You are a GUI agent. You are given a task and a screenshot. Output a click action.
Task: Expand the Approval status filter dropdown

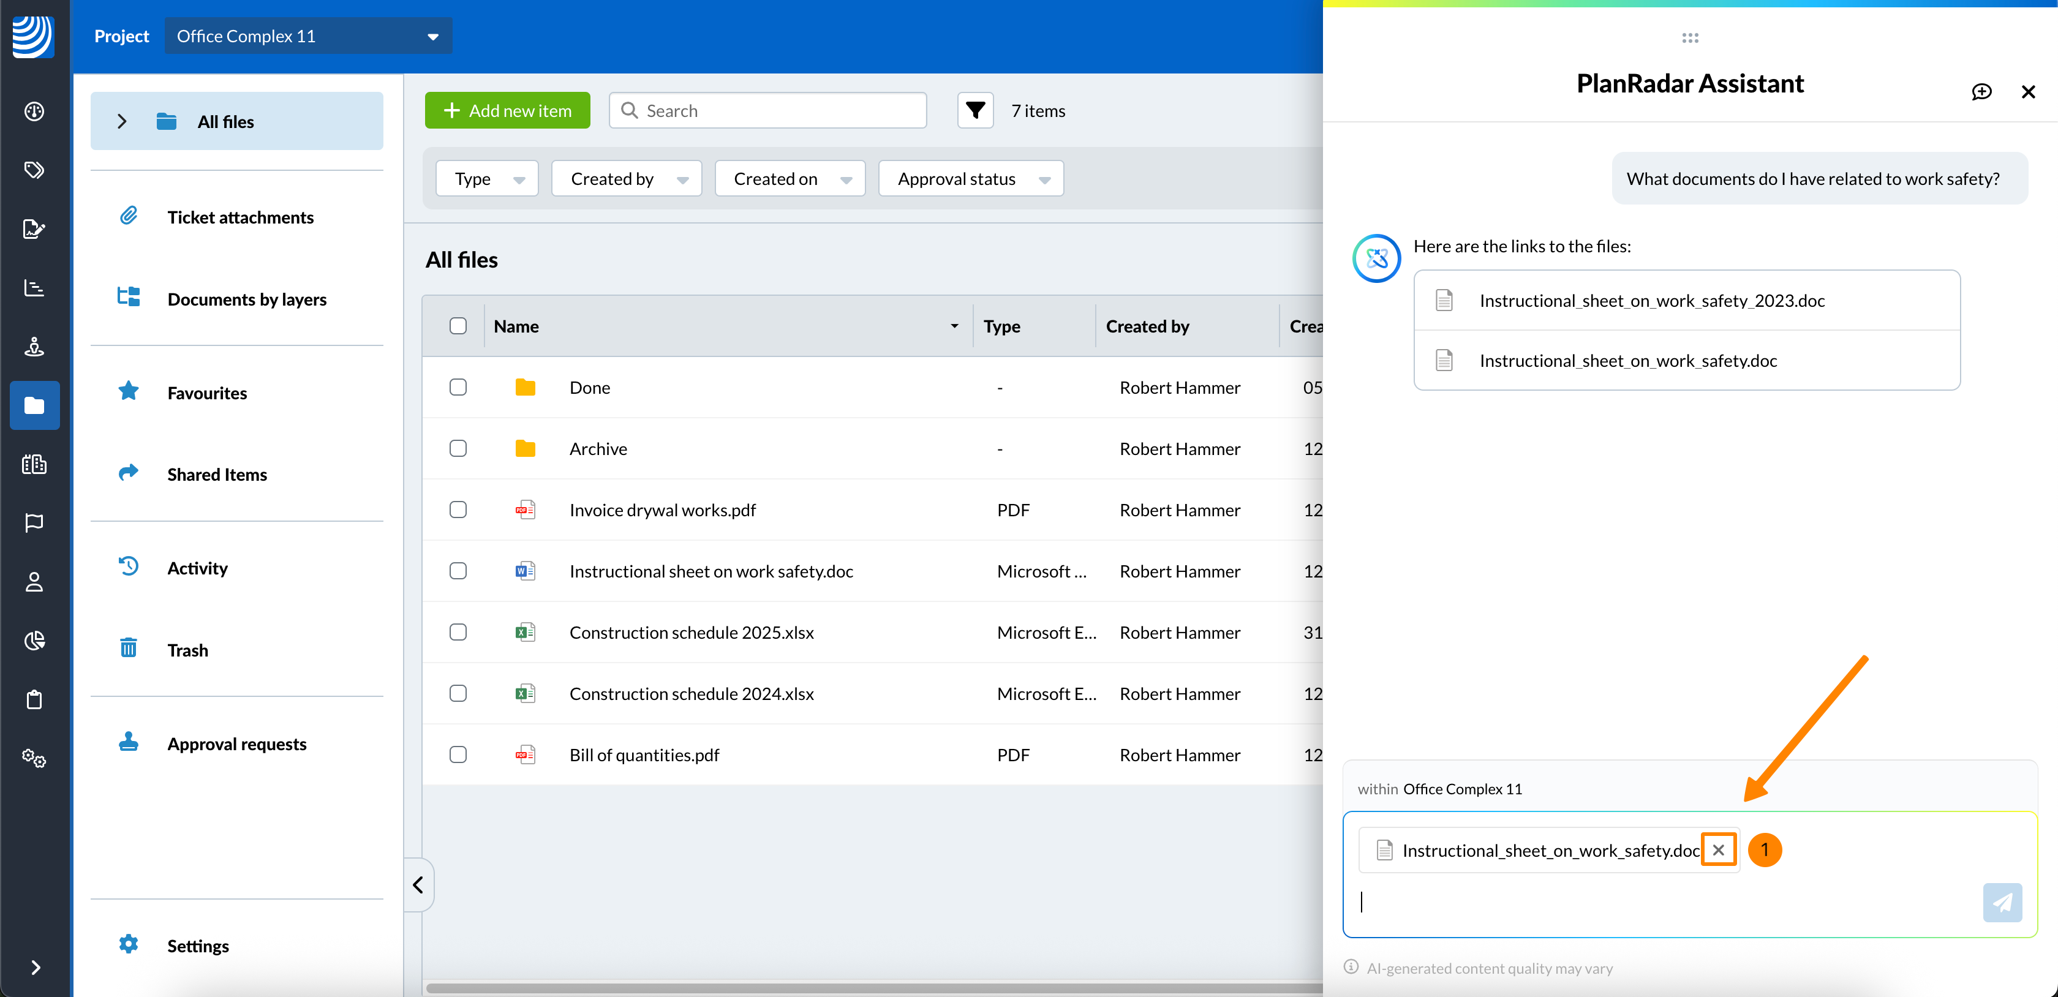coord(971,179)
